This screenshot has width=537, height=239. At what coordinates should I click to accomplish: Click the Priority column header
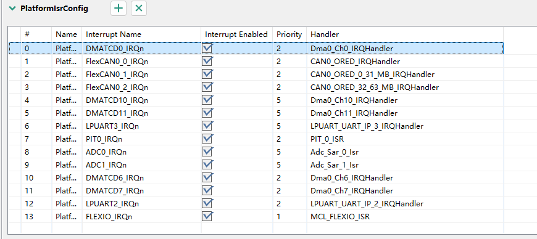(x=289, y=34)
